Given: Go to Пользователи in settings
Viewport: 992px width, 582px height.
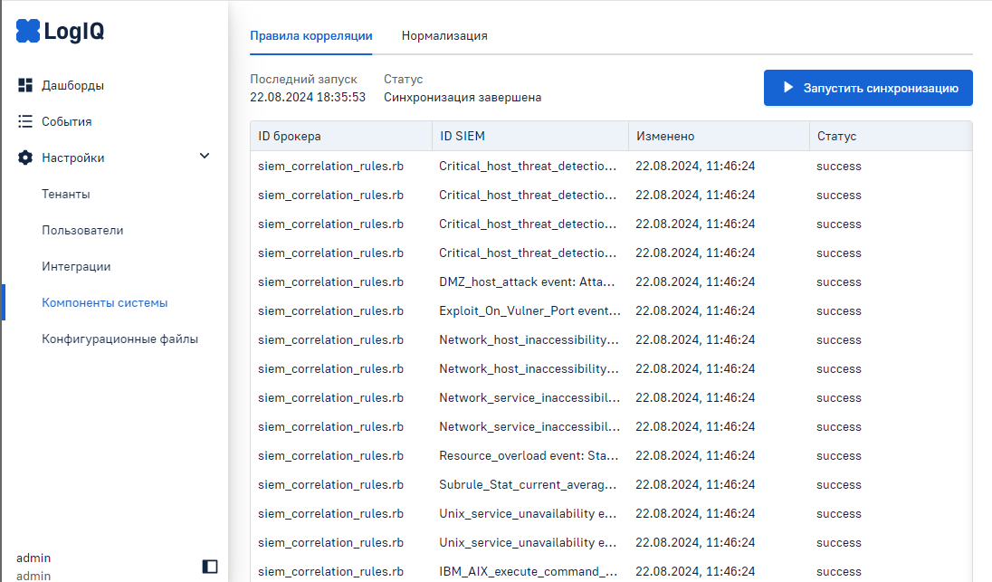Looking at the screenshot, I should point(82,230).
